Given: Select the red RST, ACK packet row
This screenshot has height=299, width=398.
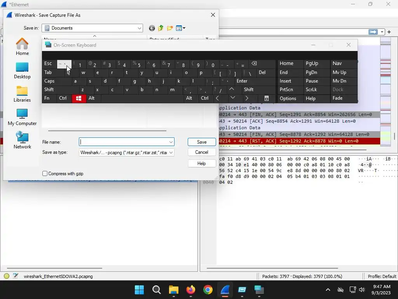Looking at the screenshot, I should [x=299, y=141].
